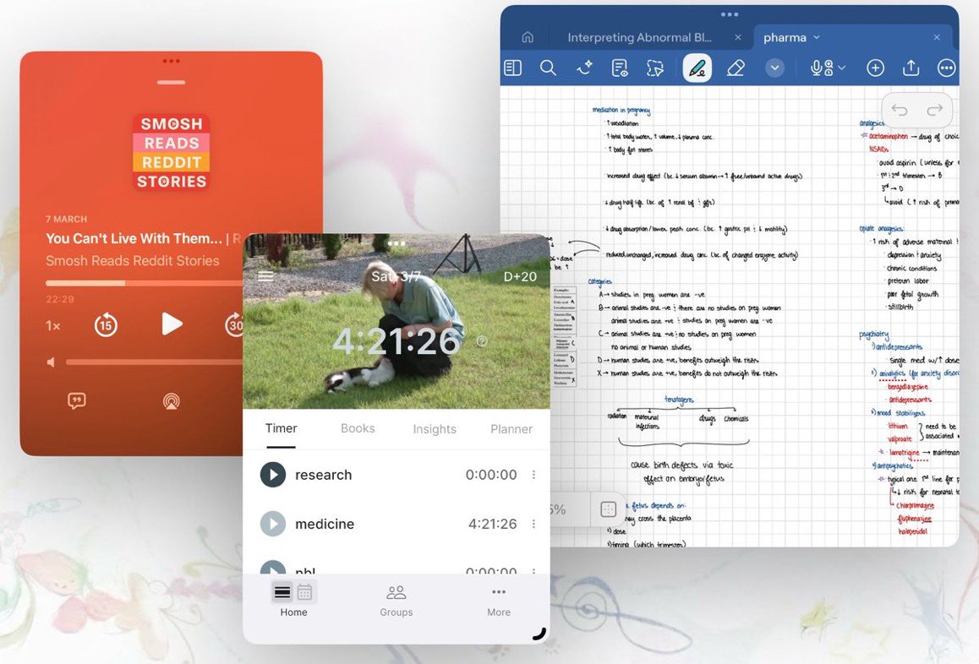Expand the round chevron tool options
The width and height of the screenshot is (979, 664).
click(775, 68)
